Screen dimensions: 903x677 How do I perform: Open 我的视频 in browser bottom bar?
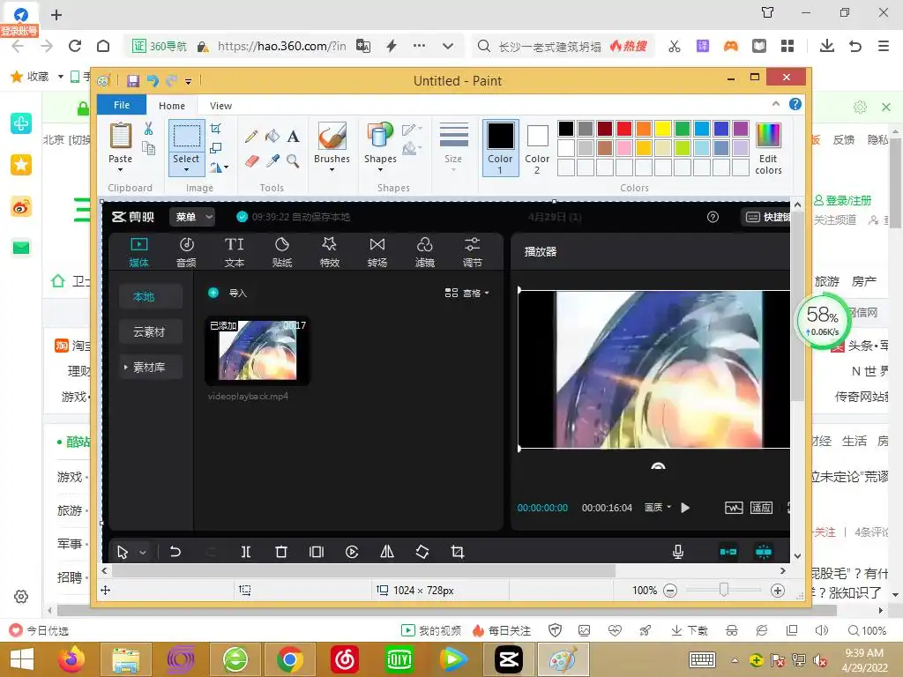pos(431,630)
